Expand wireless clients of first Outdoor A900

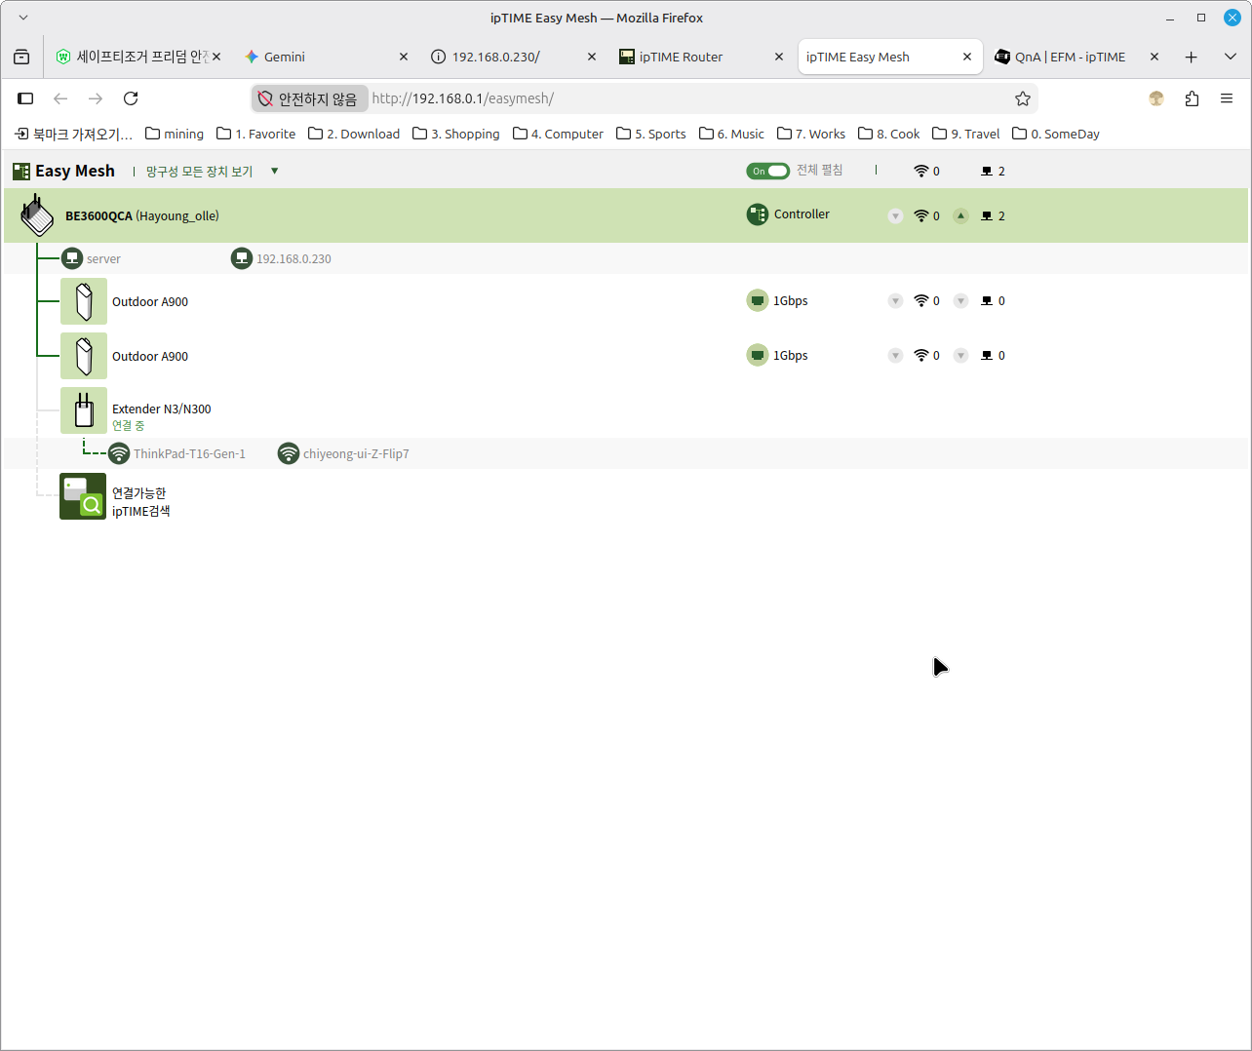click(x=895, y=301)
